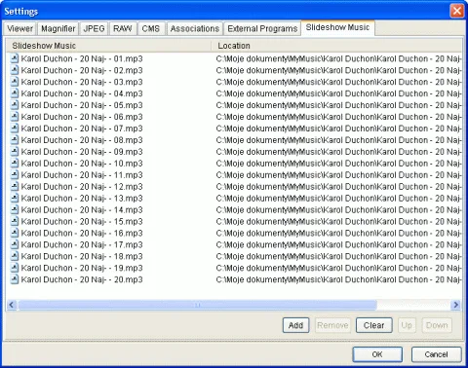Screen dimensions: 468x368
Task: Click the Location path of track 19
Action: [338, 268]
